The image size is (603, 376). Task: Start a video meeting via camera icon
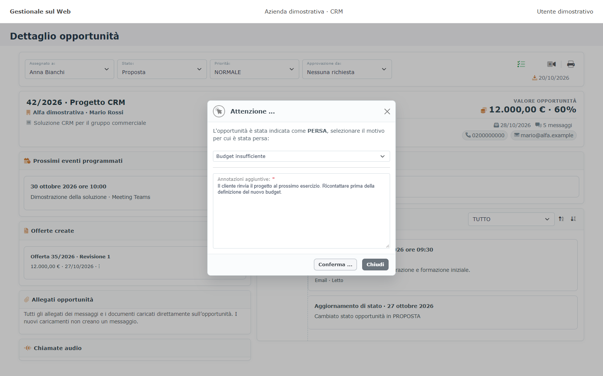[551, 64]
